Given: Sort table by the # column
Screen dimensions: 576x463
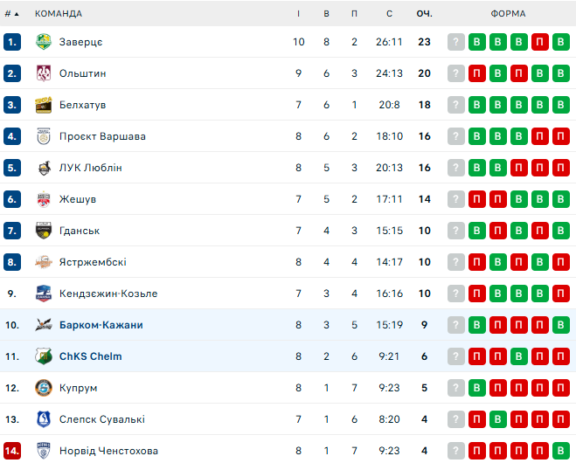Looking at the screenshot, I should [12, 13].
